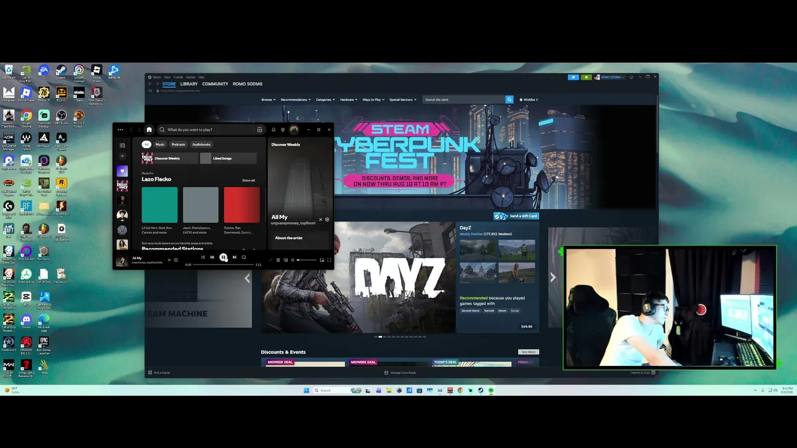
Task: Open Microsoft Edge desktop shortcut
Action: click(x=44, y=322)
